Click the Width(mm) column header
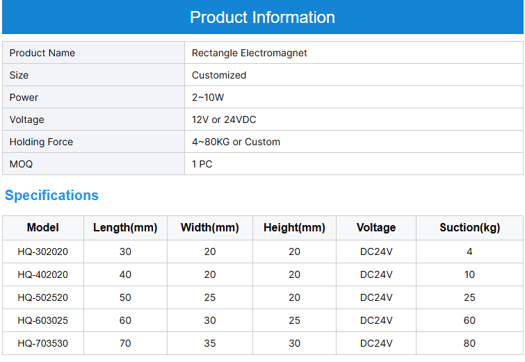The image size is (525, 362). 209,228
